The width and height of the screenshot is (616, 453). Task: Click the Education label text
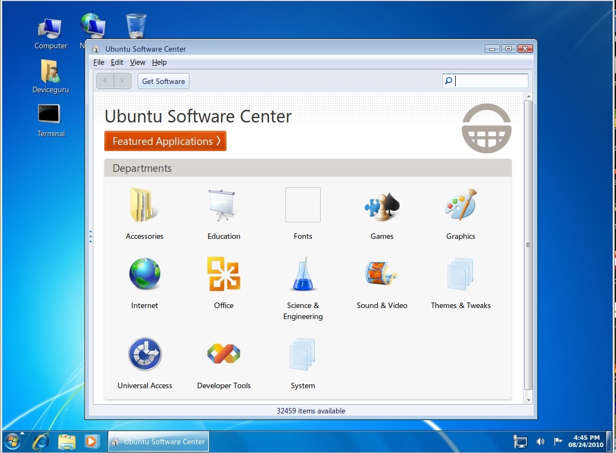[x=223, y=236]
